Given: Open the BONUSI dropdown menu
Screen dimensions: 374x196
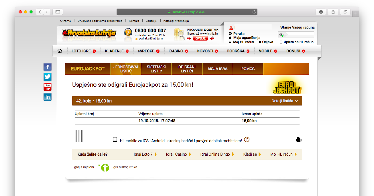Looking at the screenshot, I should tap(296, 51).
